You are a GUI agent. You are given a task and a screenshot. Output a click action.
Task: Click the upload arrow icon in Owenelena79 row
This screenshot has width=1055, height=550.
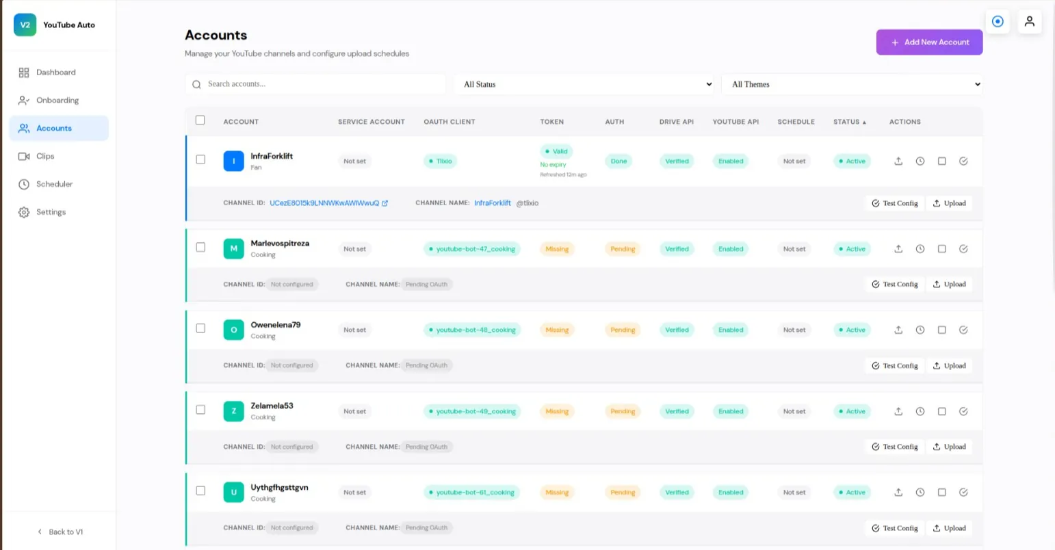click(898, 330)
